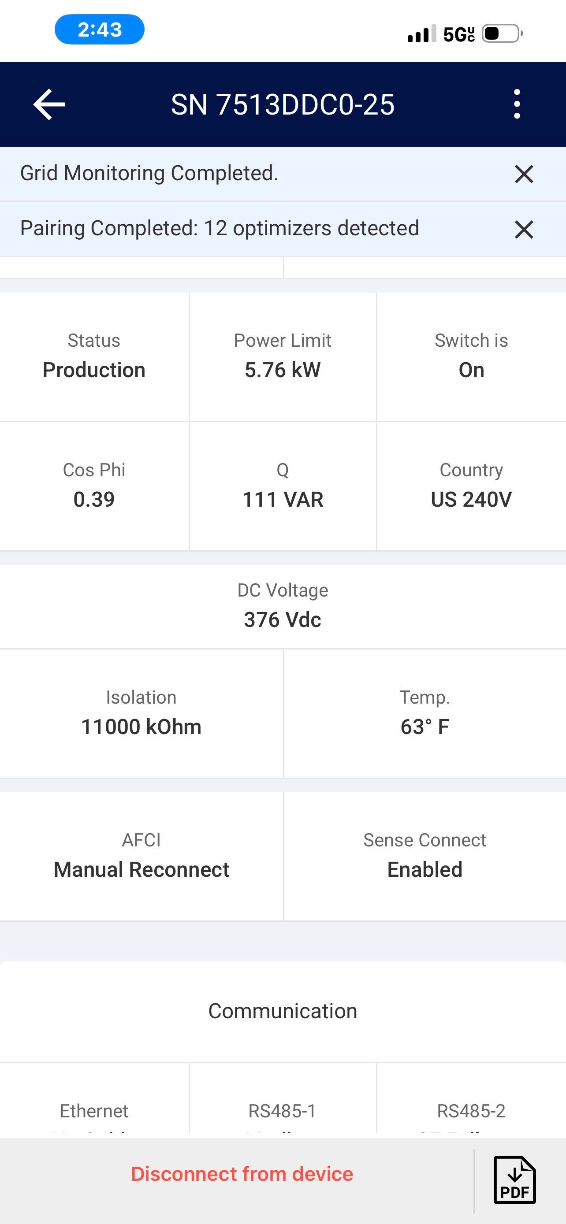Screen dimensions: 566x1224
Task: Dismiss the Grid Monitoring Completed notification
Action: pos(524,174)
